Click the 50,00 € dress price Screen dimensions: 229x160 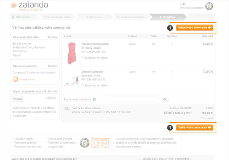[x=208, y=44]
